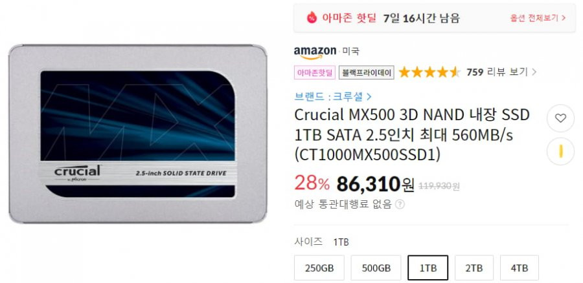Click the yellow round icon below heart

click(560, 151)
